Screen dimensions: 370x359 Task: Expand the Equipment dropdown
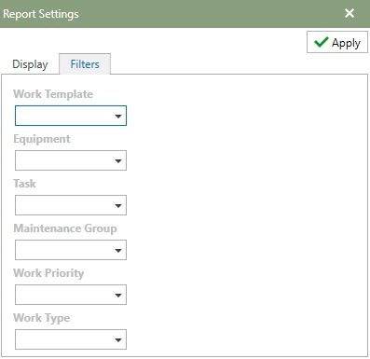coord(71,160)
